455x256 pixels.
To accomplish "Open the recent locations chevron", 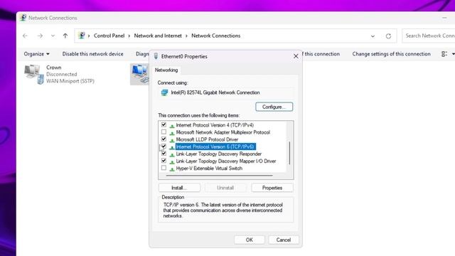I will (53, 36).
